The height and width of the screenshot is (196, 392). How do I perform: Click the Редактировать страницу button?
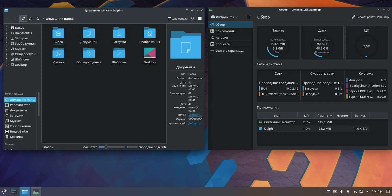coord(371,17)
